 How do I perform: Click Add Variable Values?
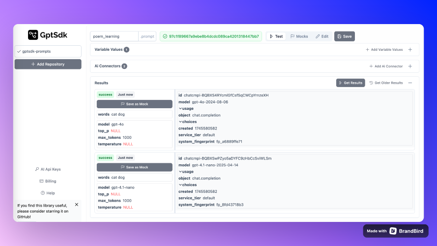pyautogui.click(x=384, y=50)
